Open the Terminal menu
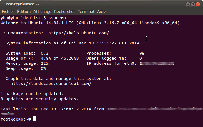 86,12
